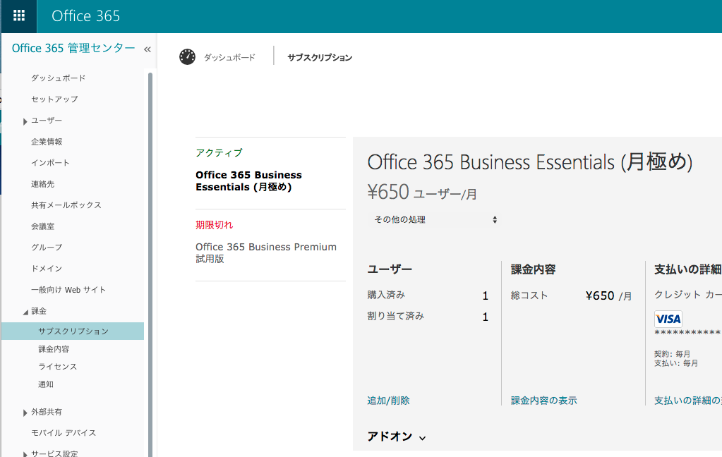Click the アクティブ status label

point(219,153)
